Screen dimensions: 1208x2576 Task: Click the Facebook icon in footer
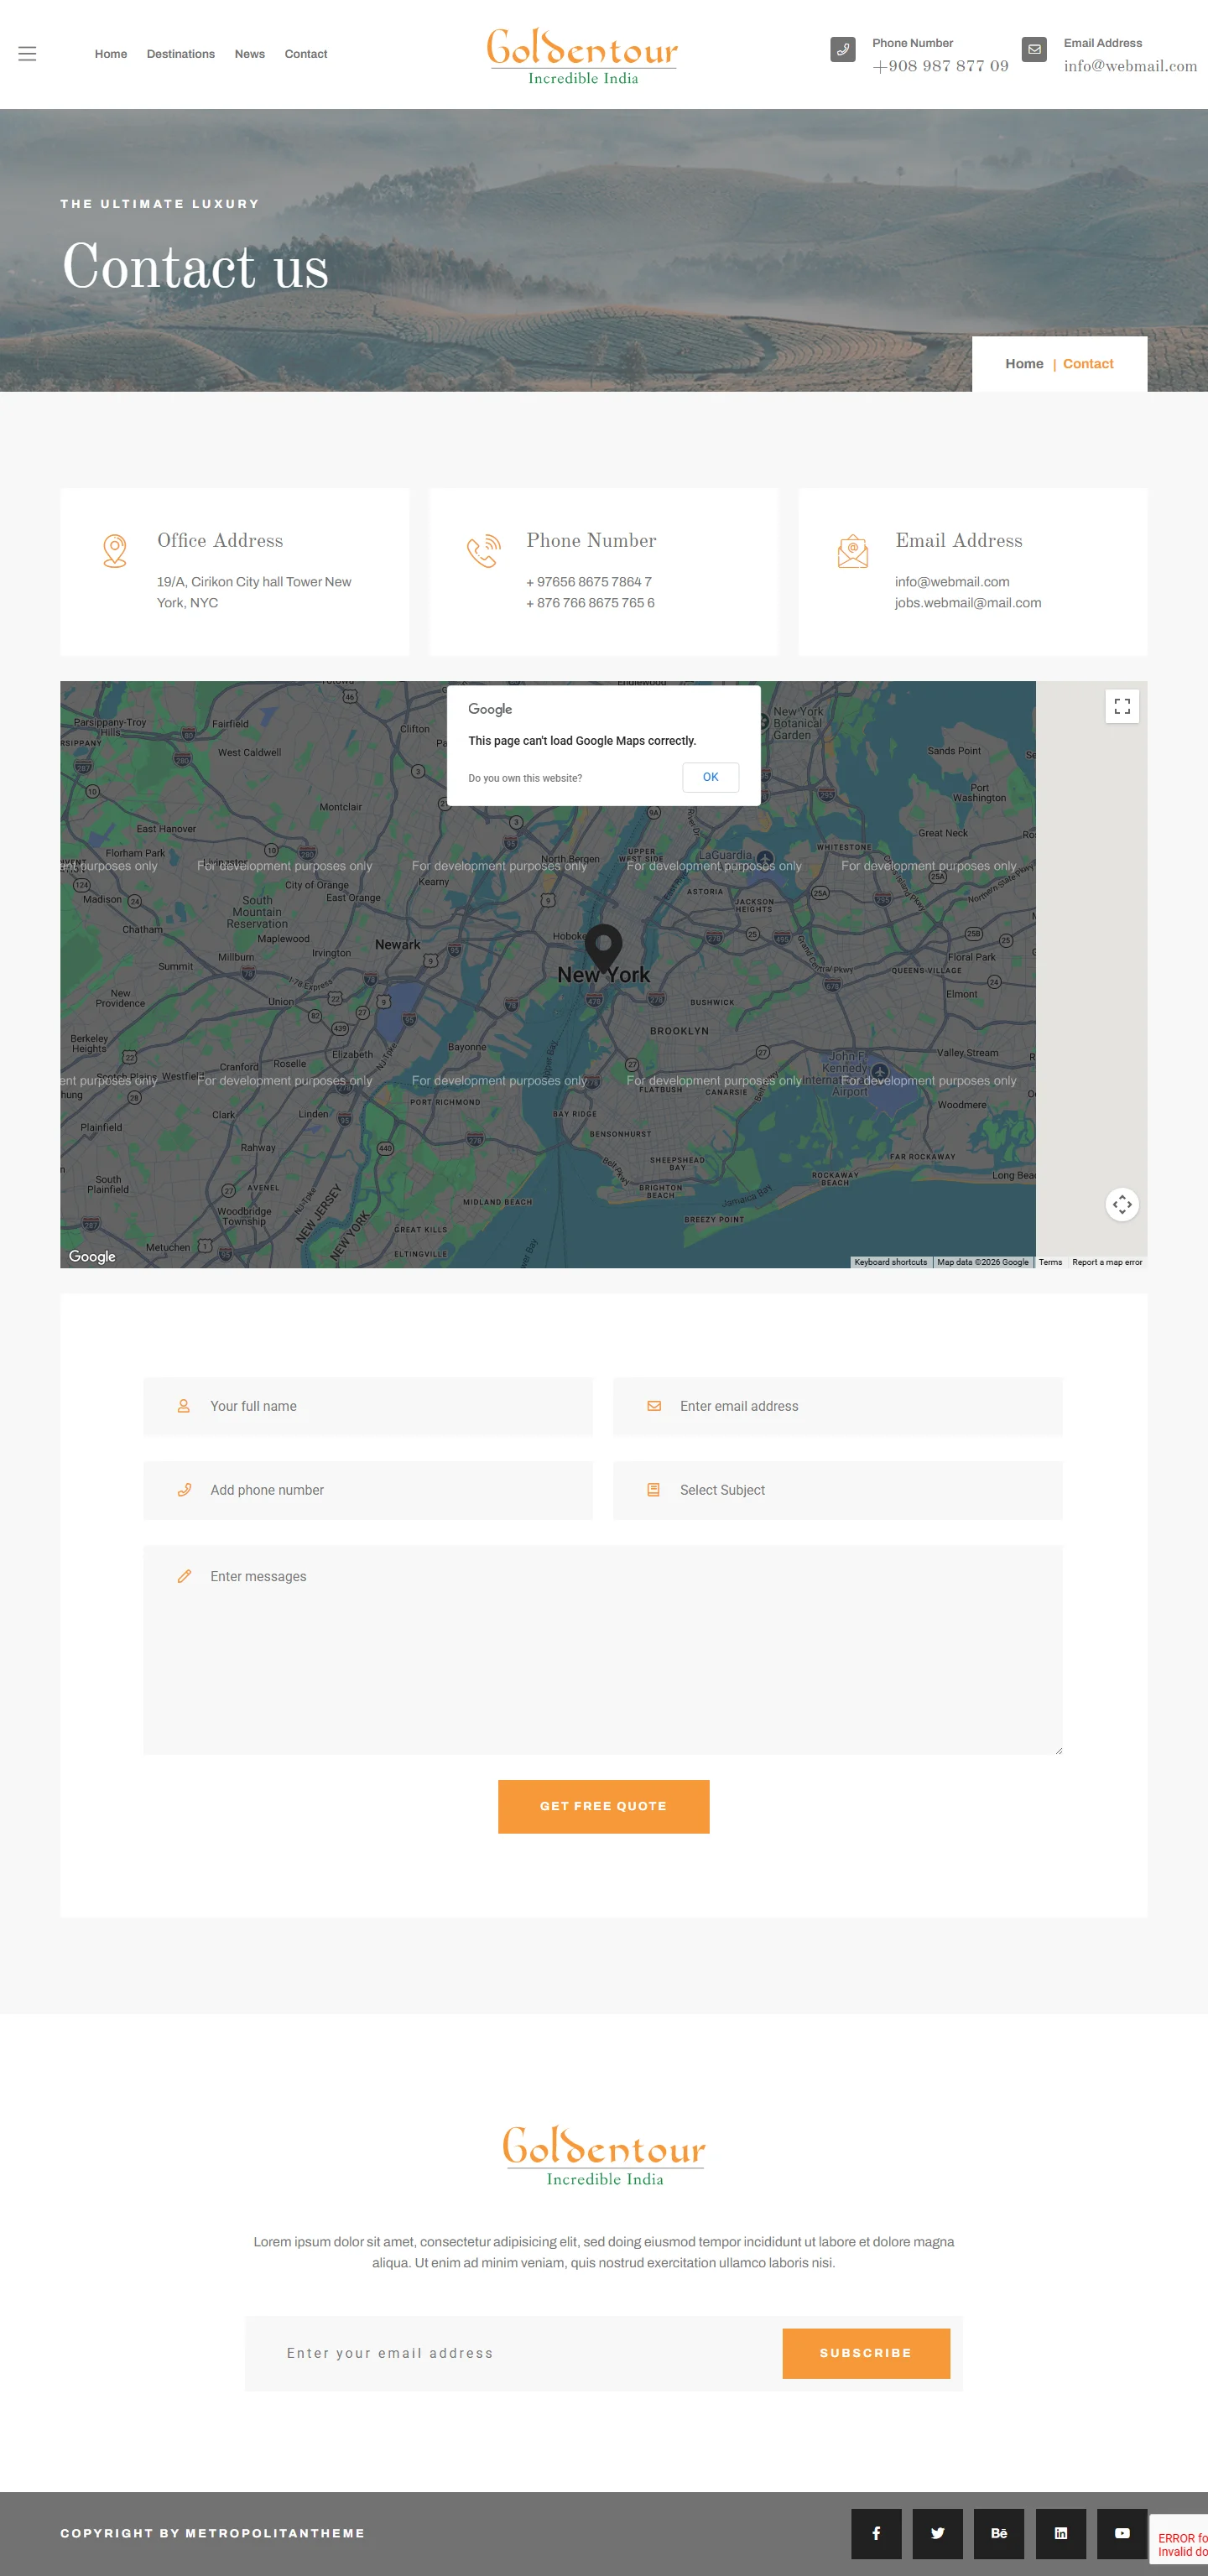pos(875,2533)
